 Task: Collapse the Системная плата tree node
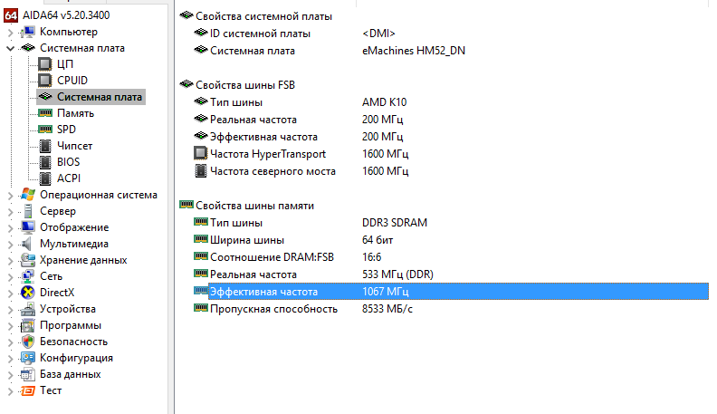(x=10, y=48)
